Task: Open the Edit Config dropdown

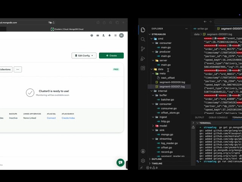Action: point(84,56)
